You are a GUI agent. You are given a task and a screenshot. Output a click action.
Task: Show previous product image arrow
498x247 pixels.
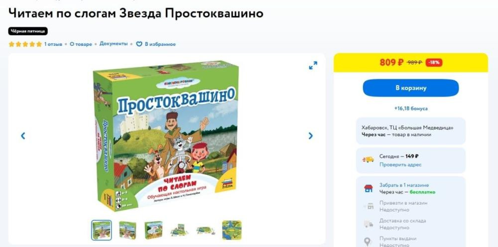23,136
